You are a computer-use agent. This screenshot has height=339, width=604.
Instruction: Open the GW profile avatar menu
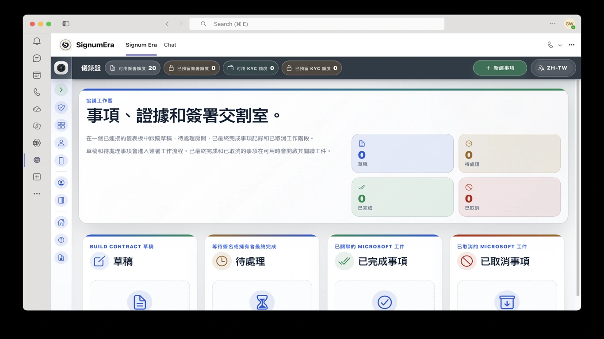click(570, 24)
